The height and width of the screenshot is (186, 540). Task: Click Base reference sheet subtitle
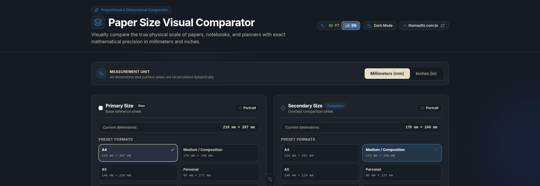(123, 112)
